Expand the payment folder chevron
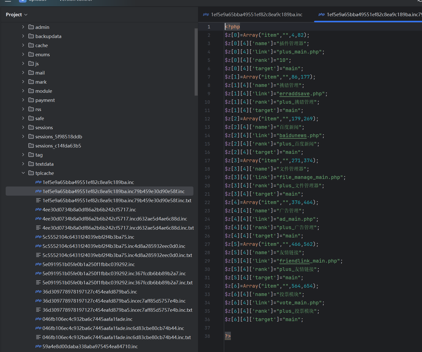Image resolution: width=422 pixels, height=352 pixels. click(23, 100)
